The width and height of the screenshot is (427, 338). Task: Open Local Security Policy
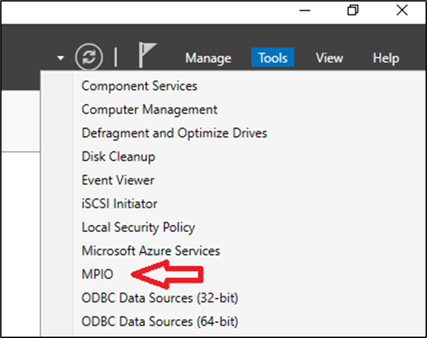pyautogui.click(x=138, y=227)
